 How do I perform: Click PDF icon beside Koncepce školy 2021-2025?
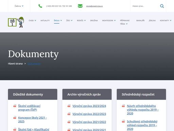coord(15,117)
